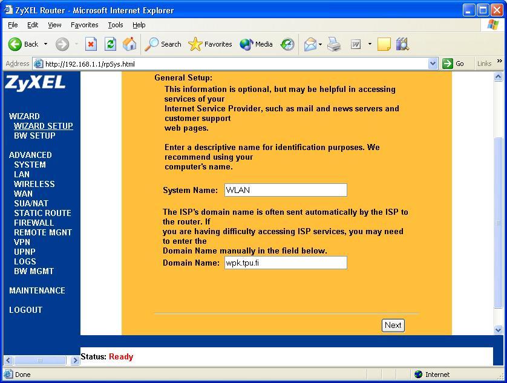Screen dimensions: 507x383
Task: Open the File menu
Action: pos(13,25)
